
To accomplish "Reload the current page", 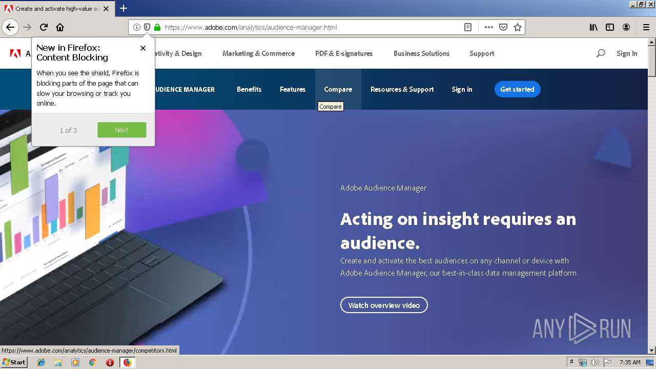I will tap(44, 27).
